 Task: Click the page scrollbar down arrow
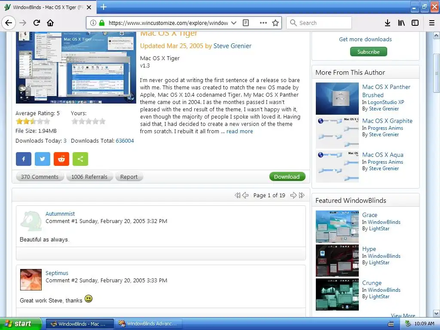pos(436,313)
